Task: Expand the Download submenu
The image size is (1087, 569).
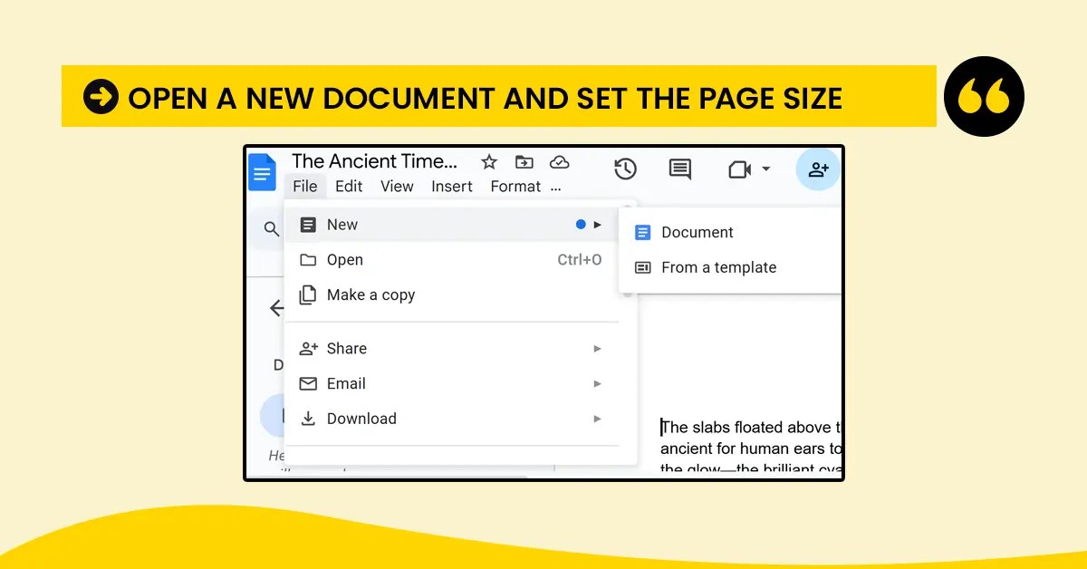Action: (361, 419)
